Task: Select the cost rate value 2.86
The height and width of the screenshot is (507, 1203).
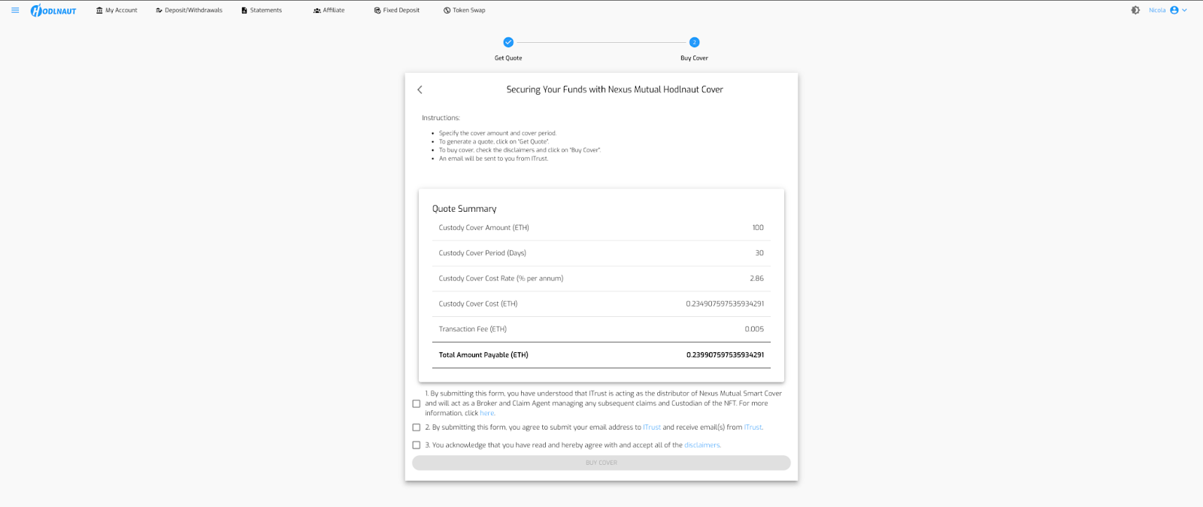Action: pyautogui.click(x=756, y=279)
